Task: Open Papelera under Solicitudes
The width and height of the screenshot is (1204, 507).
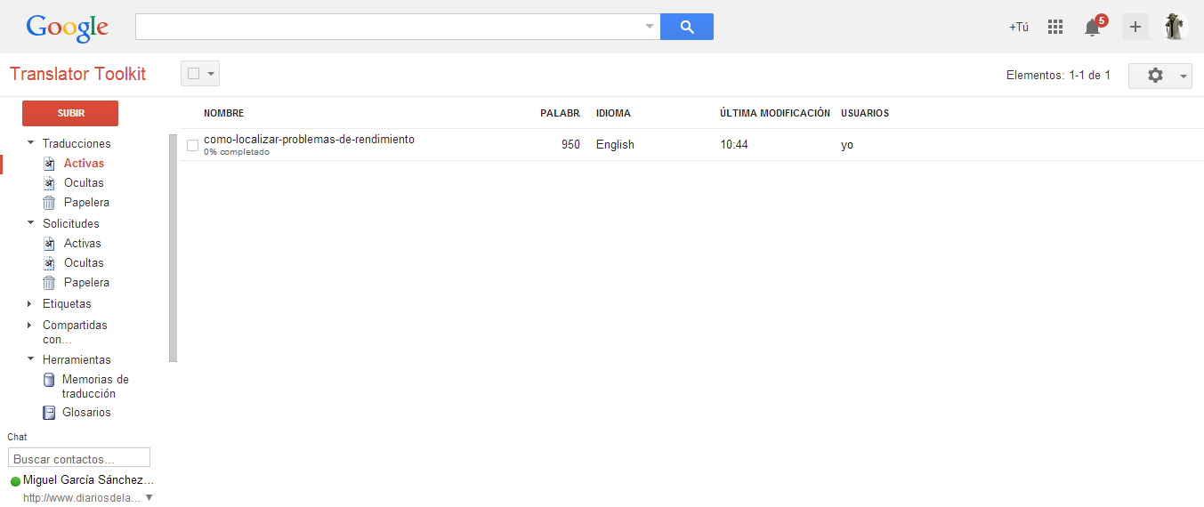Action: [86, 283]
